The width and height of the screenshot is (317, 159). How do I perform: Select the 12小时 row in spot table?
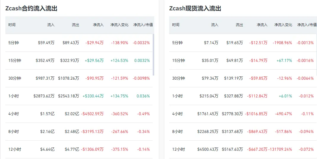[x=243, y=149]
